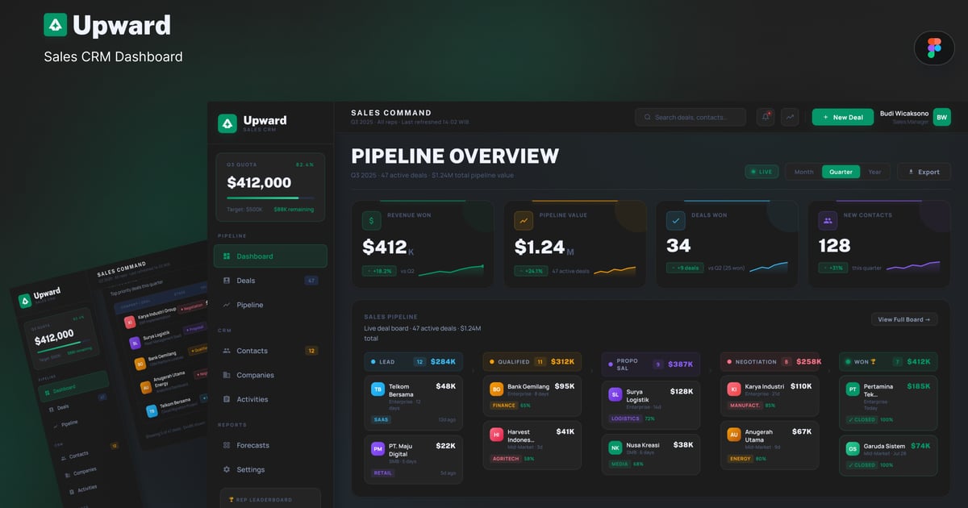Open the Forecasts report page

(x=252, y=445)
